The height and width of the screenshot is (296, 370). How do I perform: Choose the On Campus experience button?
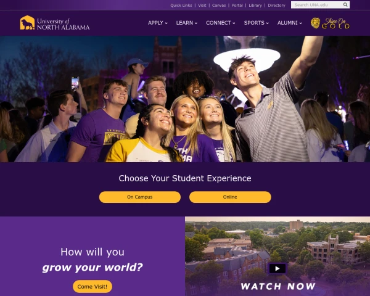point(140,197)
